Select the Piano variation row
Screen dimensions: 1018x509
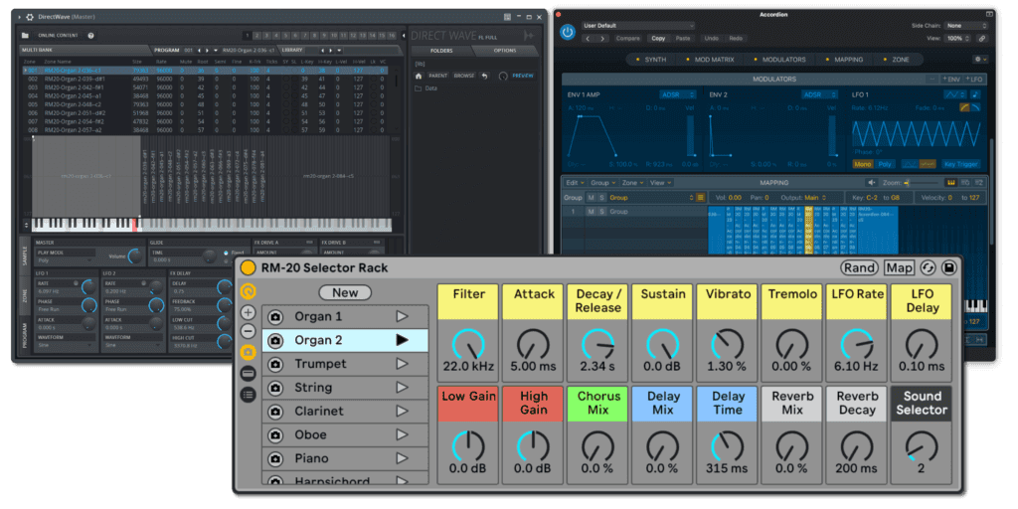point(345,458)
